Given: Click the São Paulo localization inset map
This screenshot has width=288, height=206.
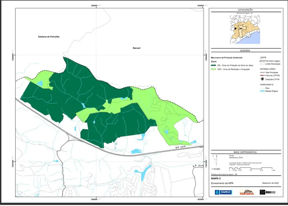Looking at the screenshot, I should coord(245,30).
